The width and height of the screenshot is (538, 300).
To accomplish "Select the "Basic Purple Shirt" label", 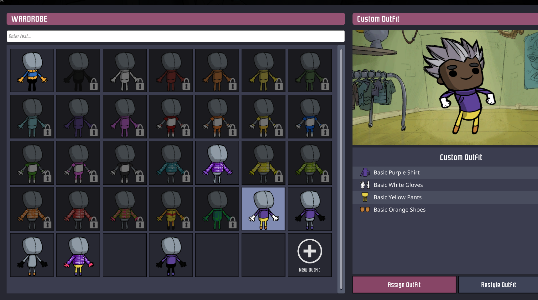I will 396,172.
